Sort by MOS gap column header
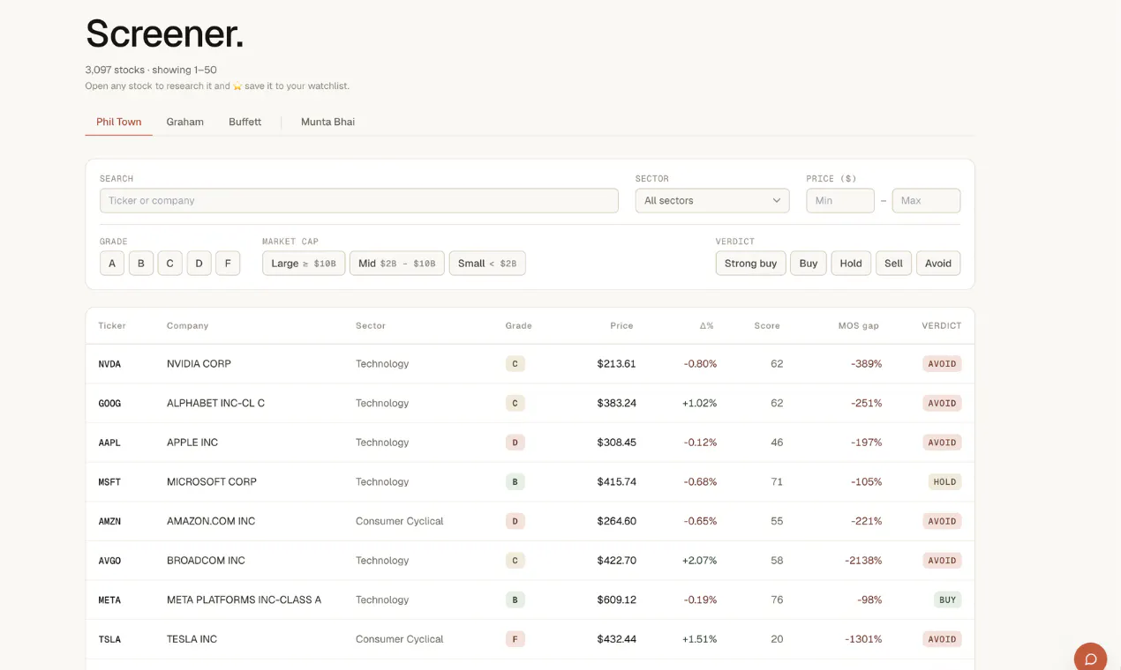1121x670 pixels. (858, 325)
